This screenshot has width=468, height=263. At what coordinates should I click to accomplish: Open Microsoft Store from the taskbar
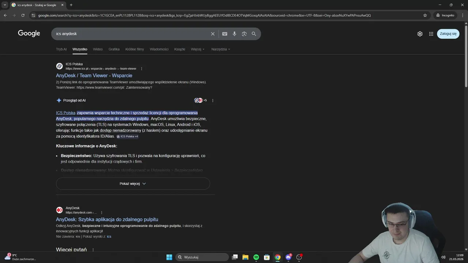pyautogui.click(x=267, y=257)
